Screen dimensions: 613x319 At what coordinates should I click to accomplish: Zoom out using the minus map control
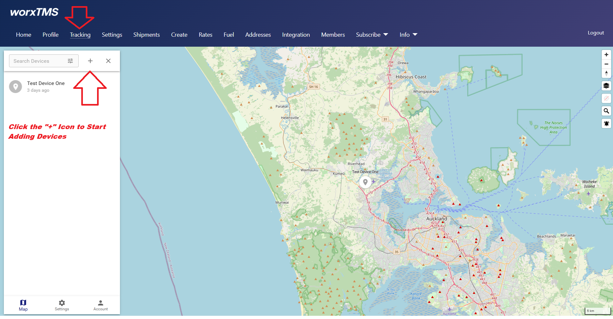(607, 64)
